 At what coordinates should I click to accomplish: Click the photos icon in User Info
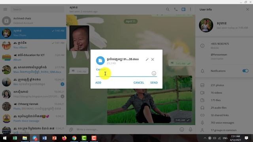click(x=202, y=85)
